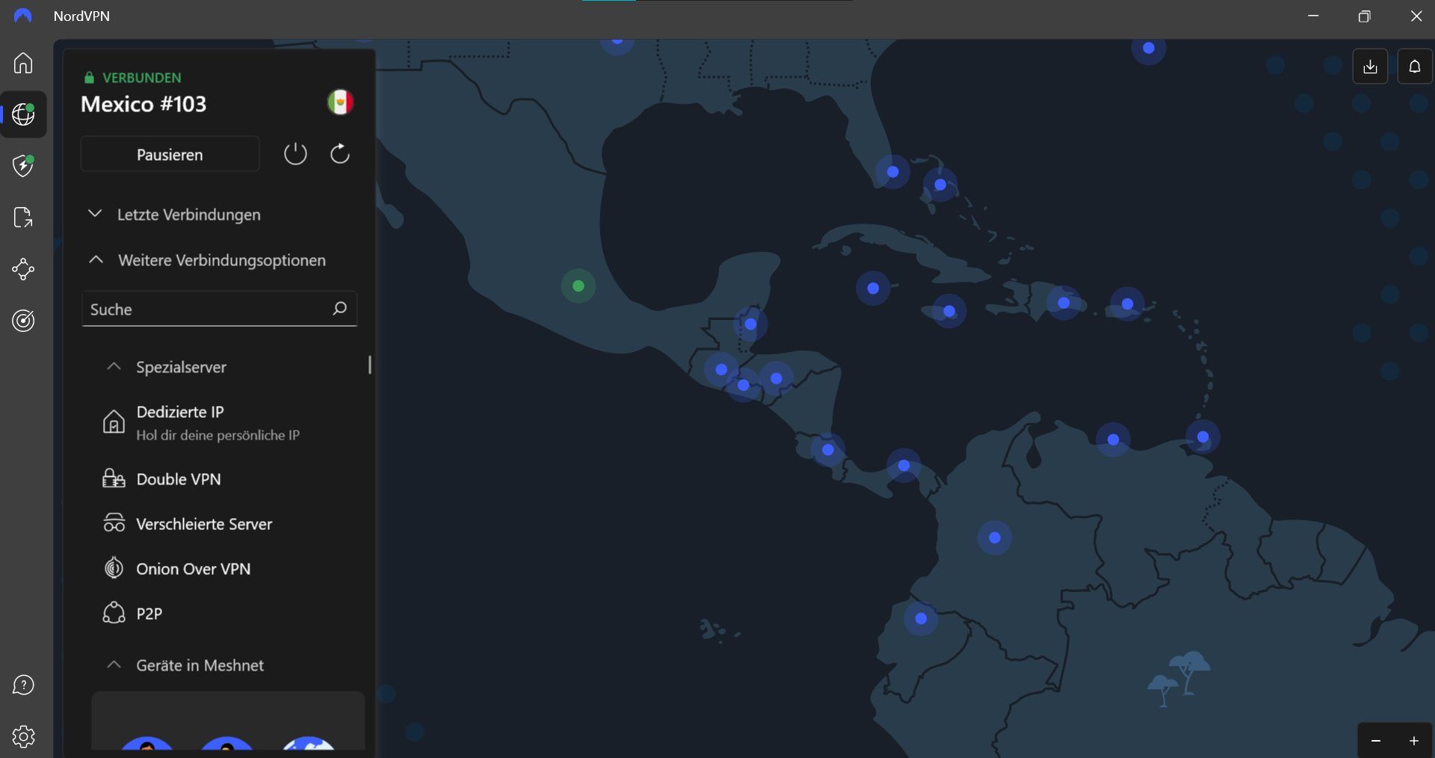This screenshot has height=758, width=1435.
Task: Click the disconnect power icon
Action: tap(295, 154)
